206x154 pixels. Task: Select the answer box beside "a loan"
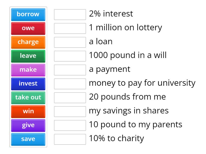(x=70, y=42)
